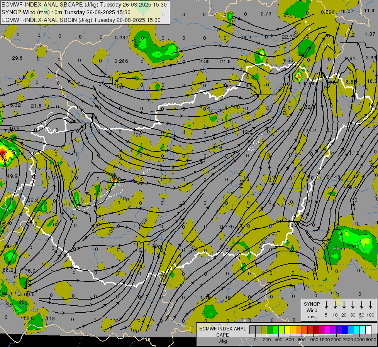Click the 2500 tick label in CAPE legend

coord(348,340)
